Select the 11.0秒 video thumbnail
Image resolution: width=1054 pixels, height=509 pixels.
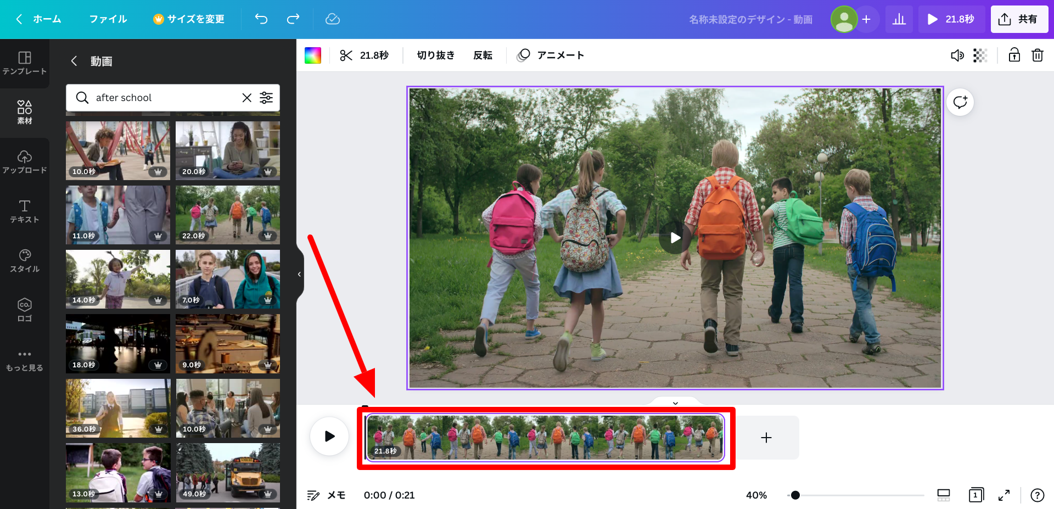[x=118, y=215]
